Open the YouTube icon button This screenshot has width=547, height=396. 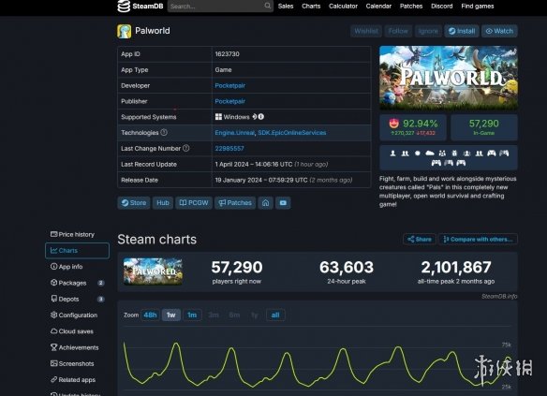(283, 203)
